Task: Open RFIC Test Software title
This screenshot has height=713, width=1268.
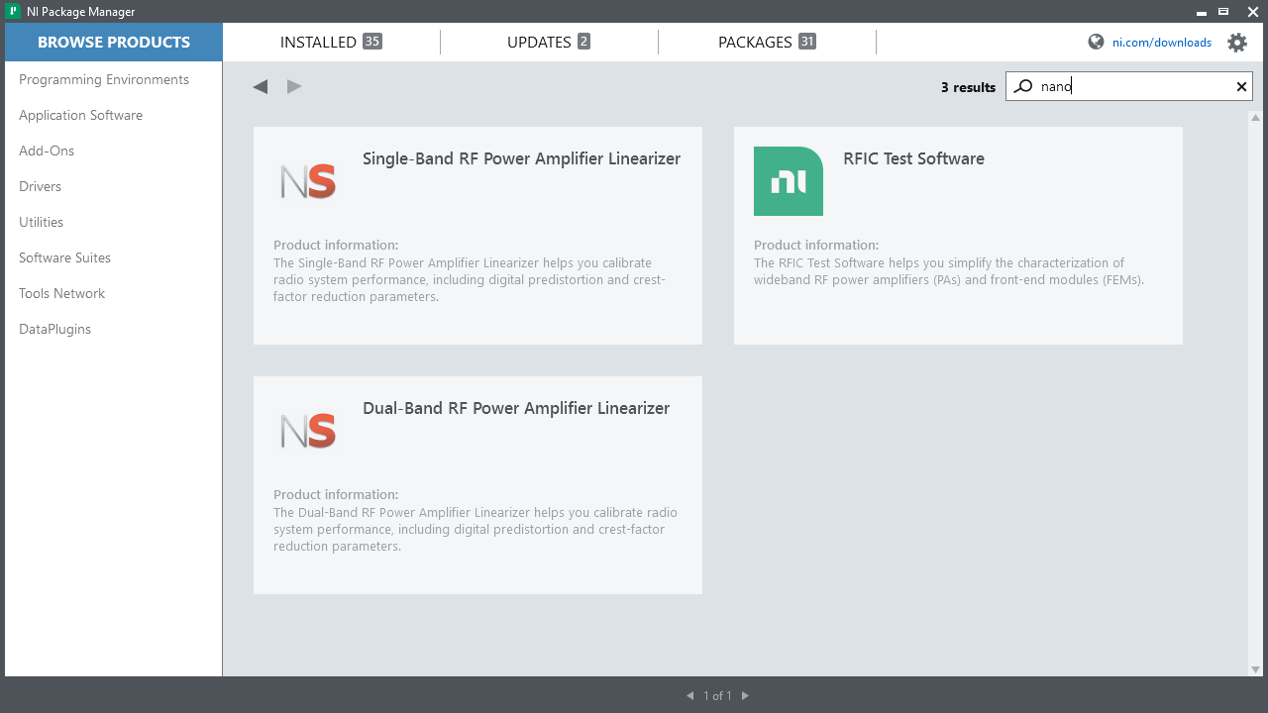Action: coord(913,158)
